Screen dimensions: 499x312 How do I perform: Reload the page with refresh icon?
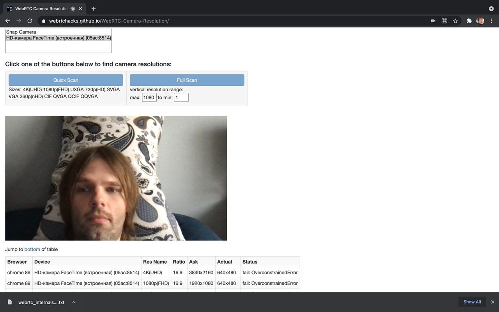pos(30,21)
